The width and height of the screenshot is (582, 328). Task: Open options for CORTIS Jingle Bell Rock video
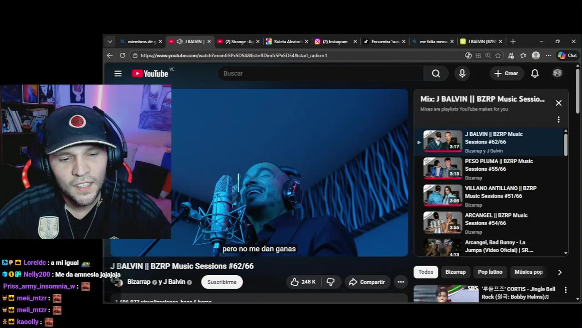tap(565, 290)
